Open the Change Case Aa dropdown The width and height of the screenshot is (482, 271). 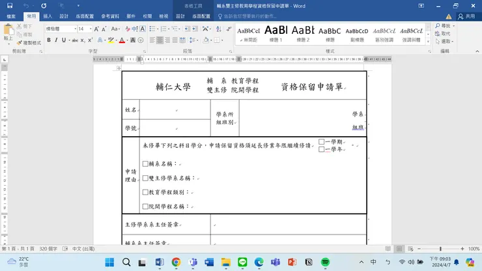(115, 29)
